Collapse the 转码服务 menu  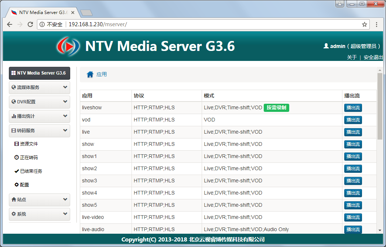coord(40,131)
